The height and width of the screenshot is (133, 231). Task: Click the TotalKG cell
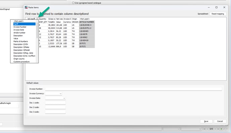(52, 22)
